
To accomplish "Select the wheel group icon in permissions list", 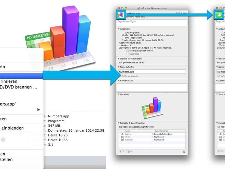I will coord(122,137).
